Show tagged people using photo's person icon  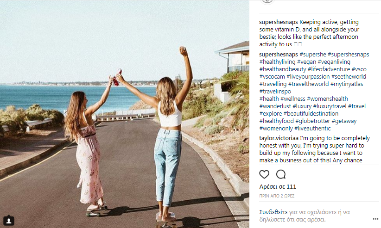(x=9, y=220)
